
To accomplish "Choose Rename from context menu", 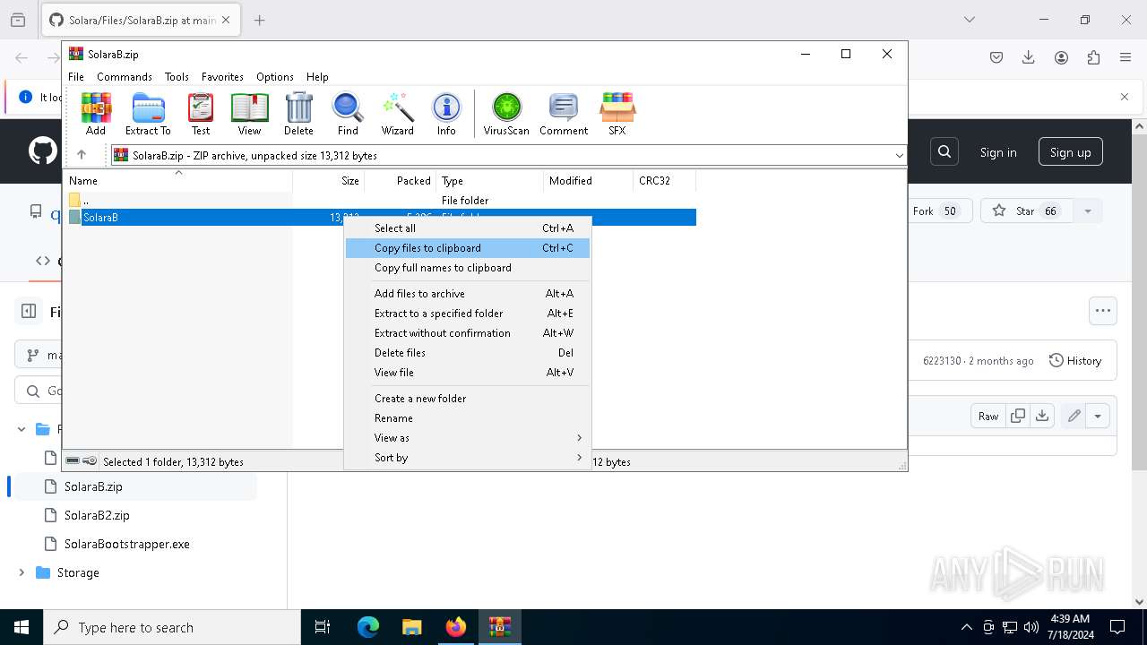I will pos(468,418).
